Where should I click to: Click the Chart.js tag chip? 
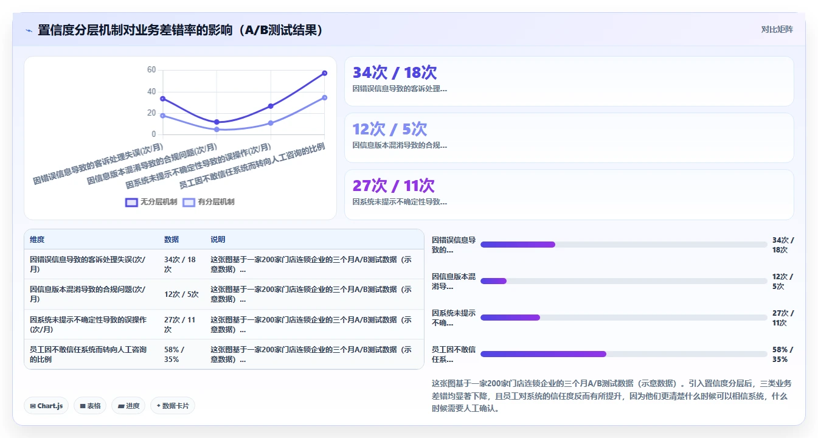tap(46, 406)
